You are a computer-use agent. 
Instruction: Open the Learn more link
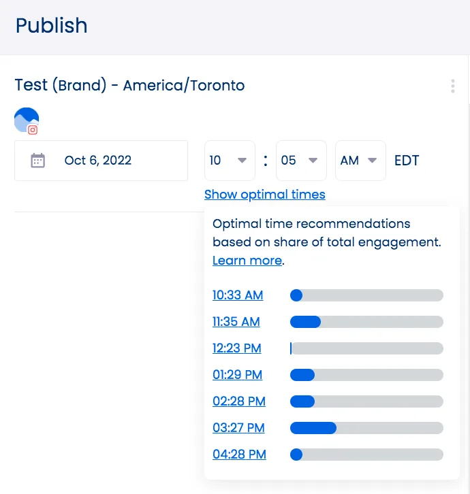(x=247, y=261)
